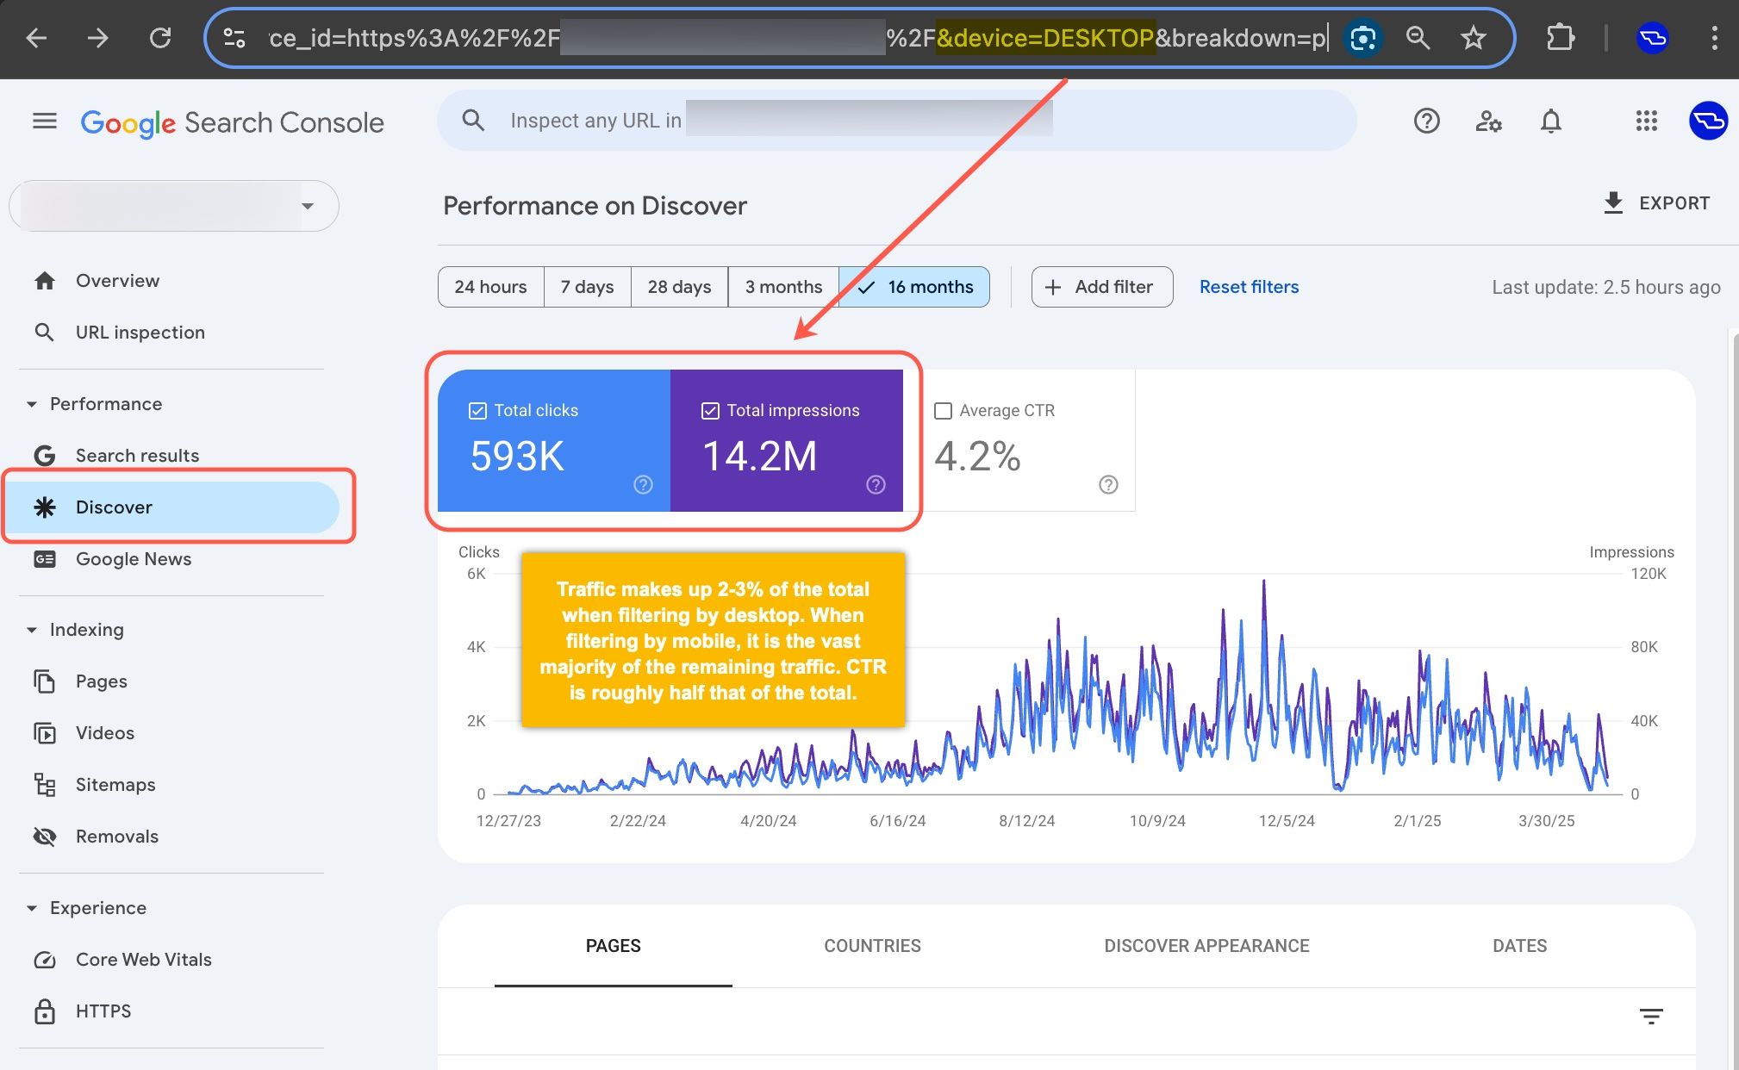Open the HTTPS report
Screen dimensions: 1739x1070
pos(103,1011)
